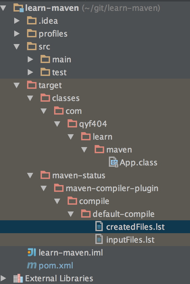Select the 'External Libraries' label
The image size is (190, 284).
[x=59, y=278]
